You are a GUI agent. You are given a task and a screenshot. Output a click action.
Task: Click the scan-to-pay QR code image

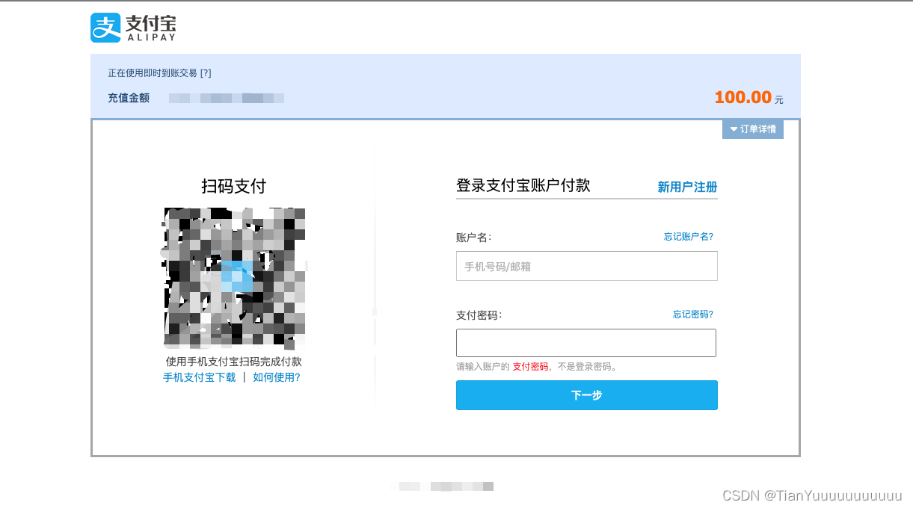click(x=234, y=278)
